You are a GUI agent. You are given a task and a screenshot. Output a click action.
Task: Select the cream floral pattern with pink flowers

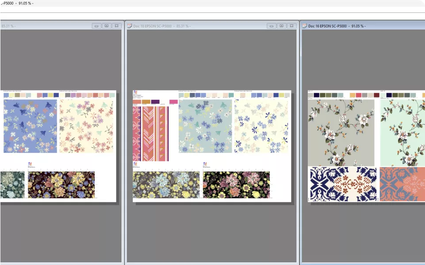point(86,126)
